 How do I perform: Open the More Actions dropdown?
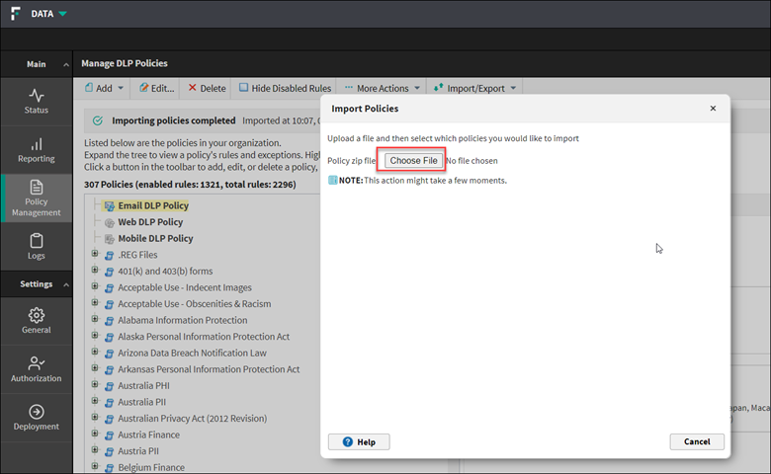(x=382, y=88)
